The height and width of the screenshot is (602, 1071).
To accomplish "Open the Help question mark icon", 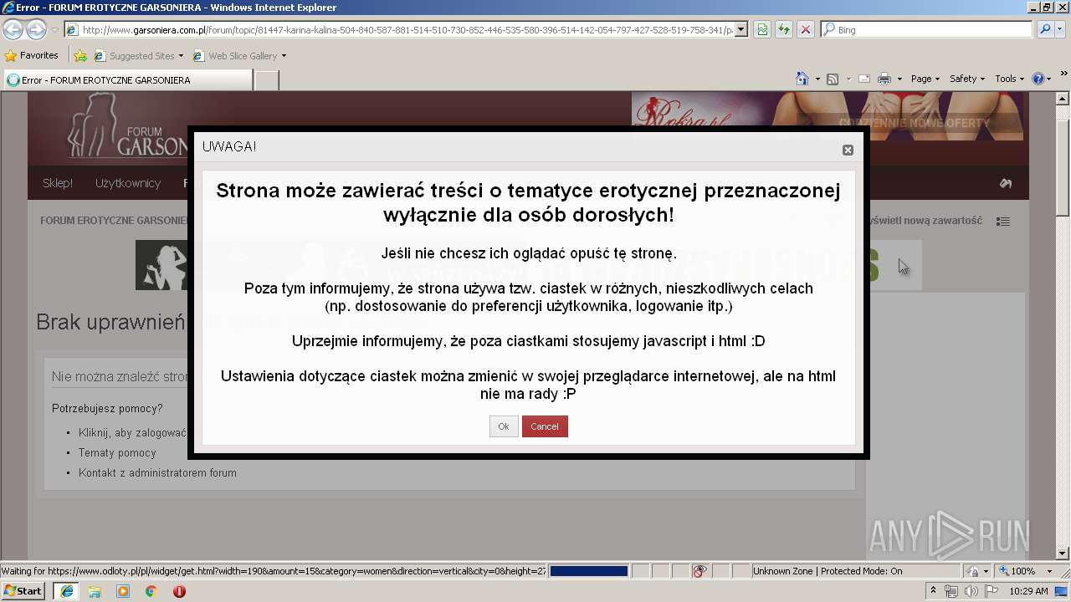I will coord(1038,79).
